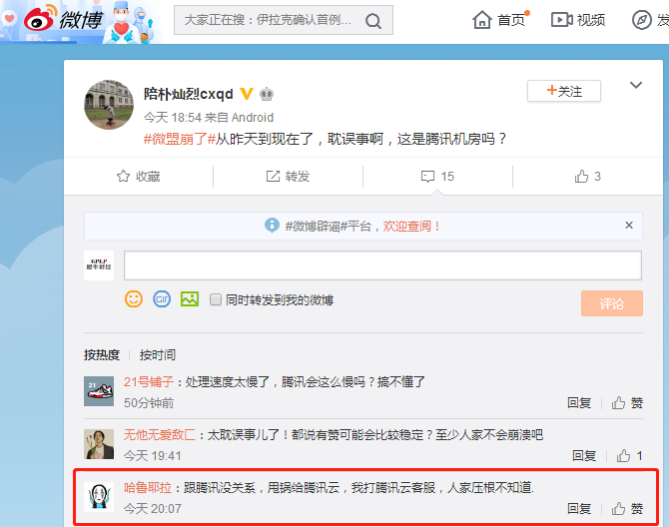
Task: Attach an image with picture icon
Action: click(190, 298)
